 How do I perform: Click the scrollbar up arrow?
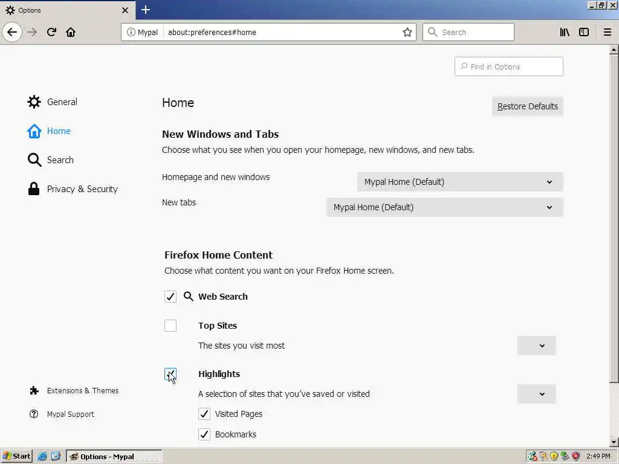pos(614,50)
